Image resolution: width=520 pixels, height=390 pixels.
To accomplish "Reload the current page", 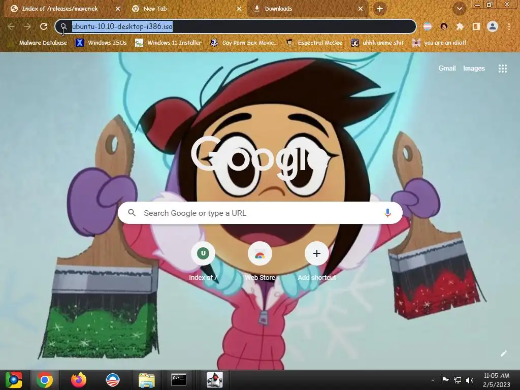I will pos(44,26).
